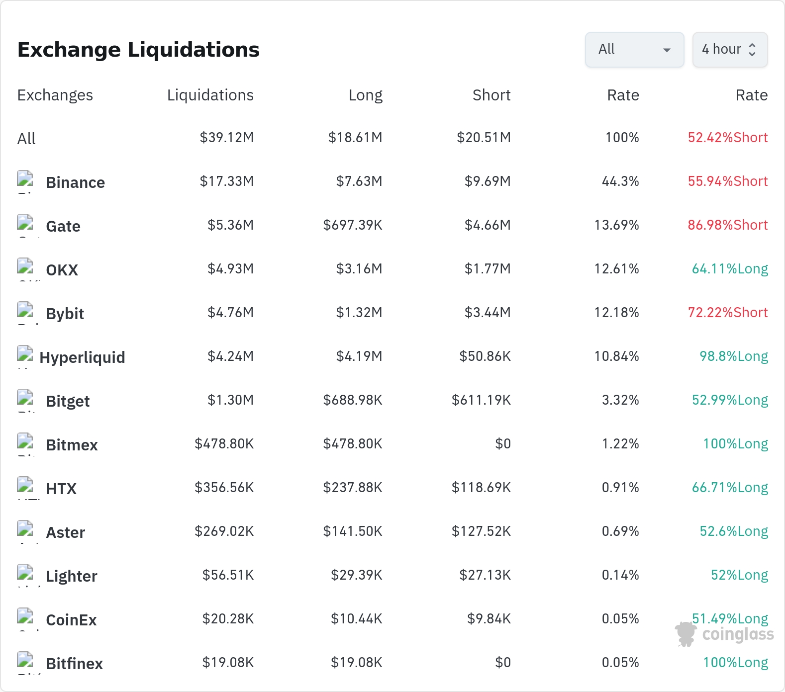Open the Bitfinex exchange name link
Image resolution: width=785 pixels, height=692 pixels.
pos(75,664)
